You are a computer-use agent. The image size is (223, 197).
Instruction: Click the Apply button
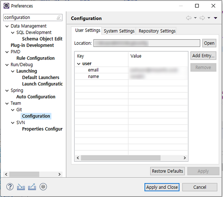coord(203,171)
